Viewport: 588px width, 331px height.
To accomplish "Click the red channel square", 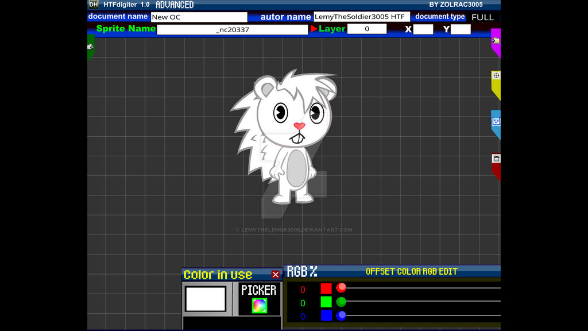I will coord(326,288).
